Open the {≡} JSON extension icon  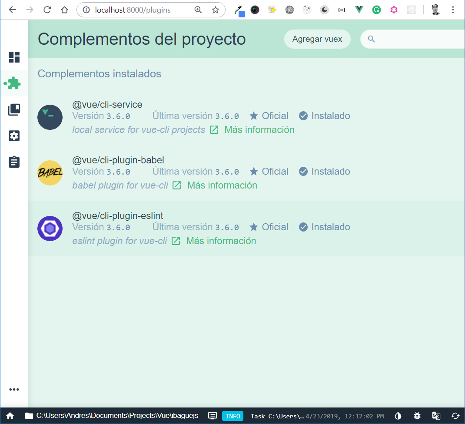[x=342, y=10]
